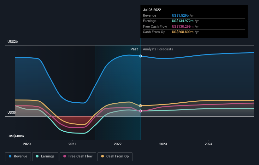Click the US$0 y-axis label
259x165 pixels.
coord(12,112)
